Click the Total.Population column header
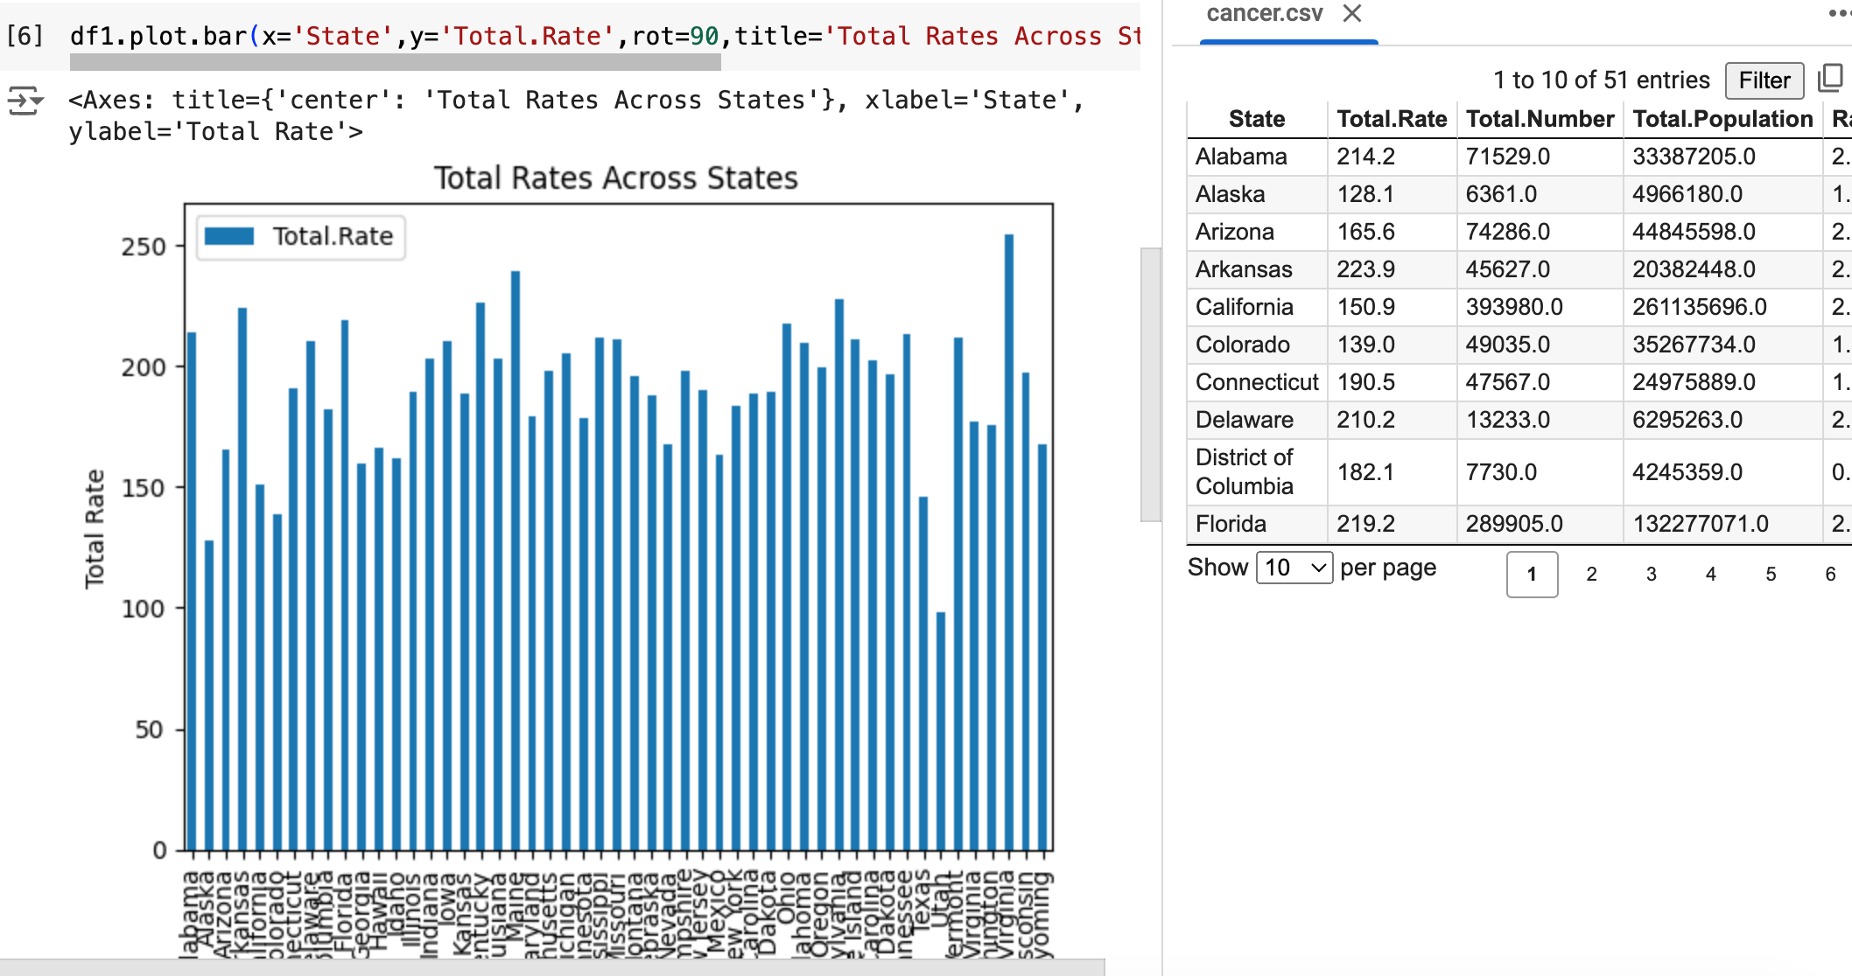Screen dimensions: 1852x976 [1723, 119]
